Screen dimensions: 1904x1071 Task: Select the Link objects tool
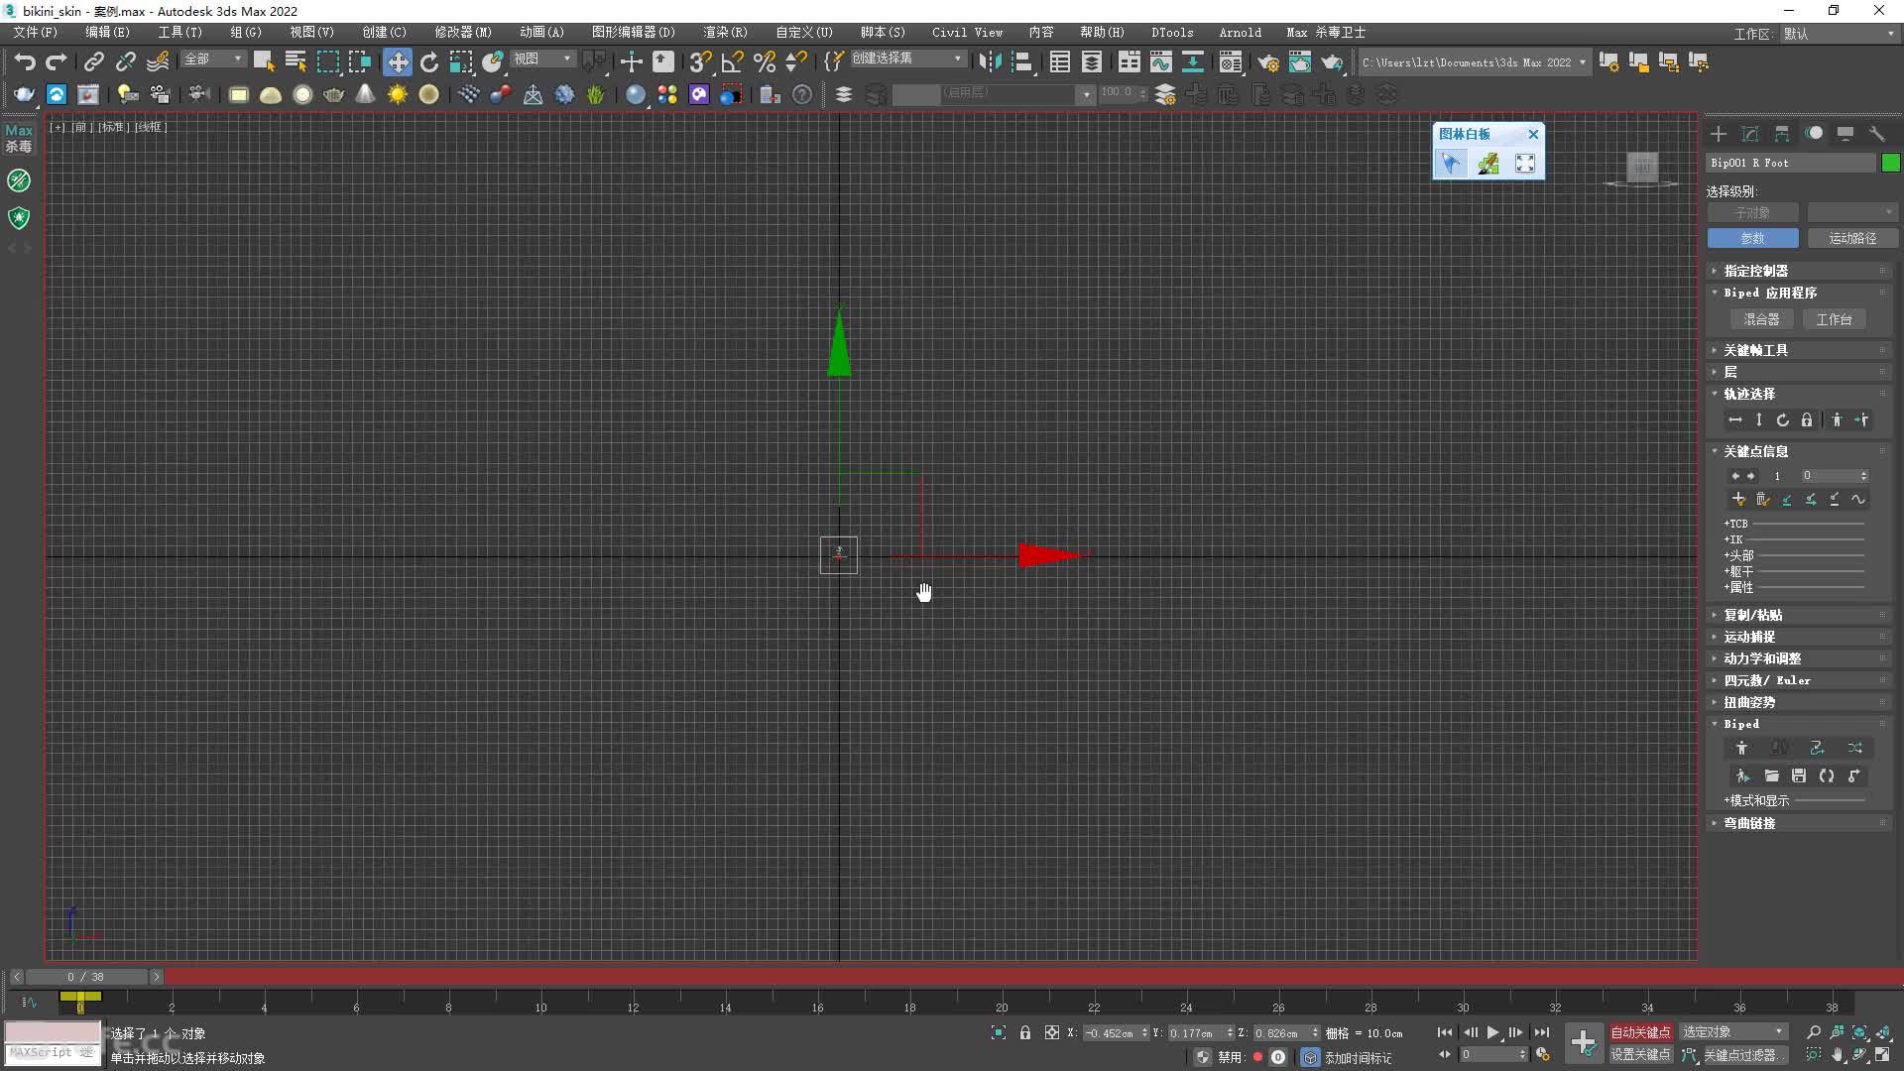[93, 61]
